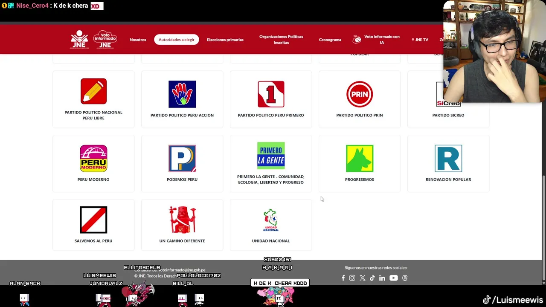Click Siguenos en nuestras redes sociales text
546x307 pixels.
tap(376, 268)
